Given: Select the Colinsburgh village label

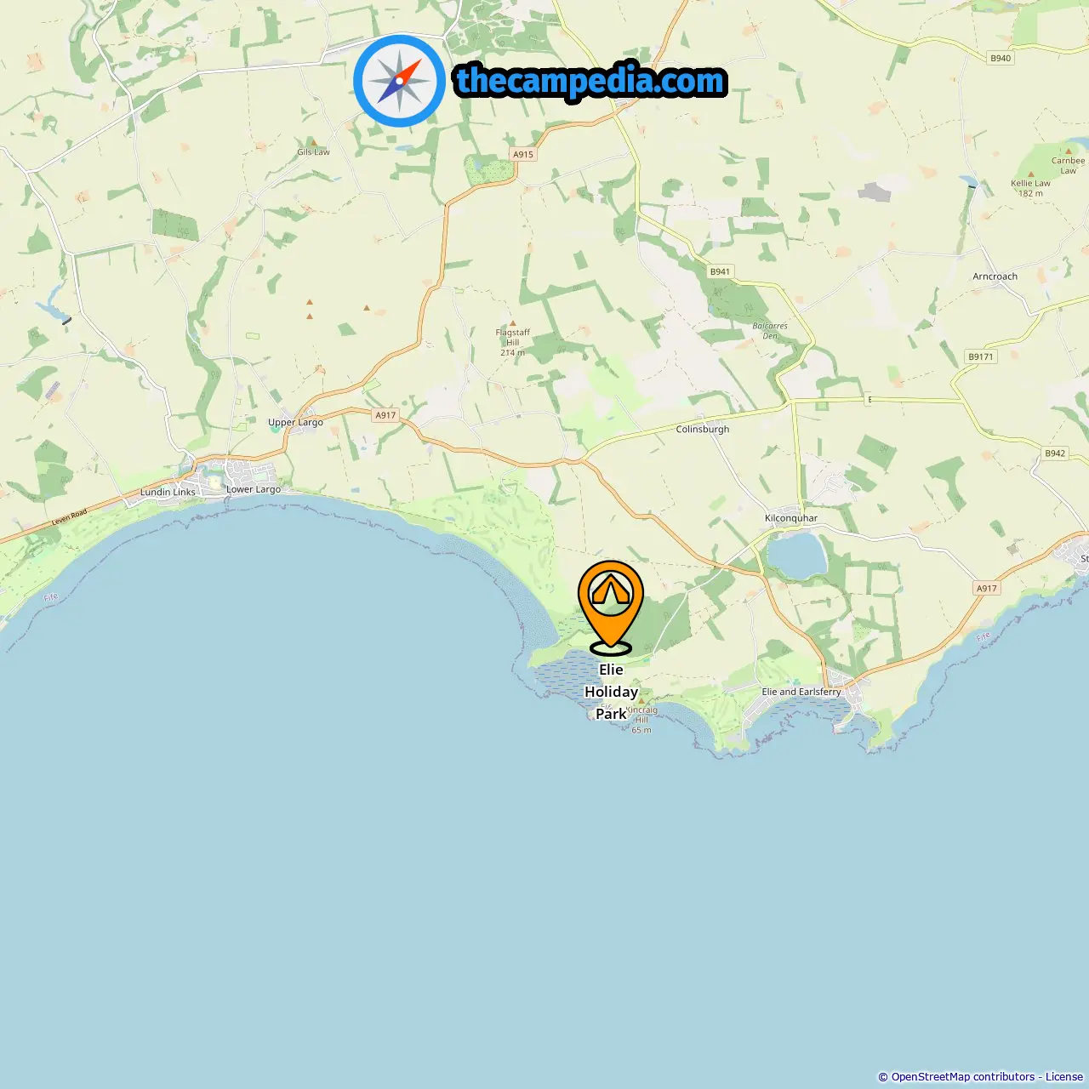Looking at the screenshot, I should (x=703, y=430).
